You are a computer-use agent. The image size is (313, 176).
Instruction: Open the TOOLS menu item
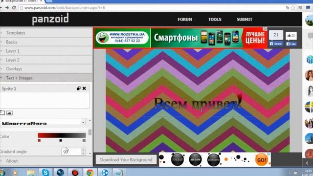click(x=215, y=20)
